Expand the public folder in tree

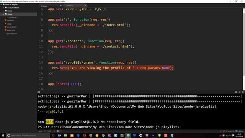click(x=3, y=11)
